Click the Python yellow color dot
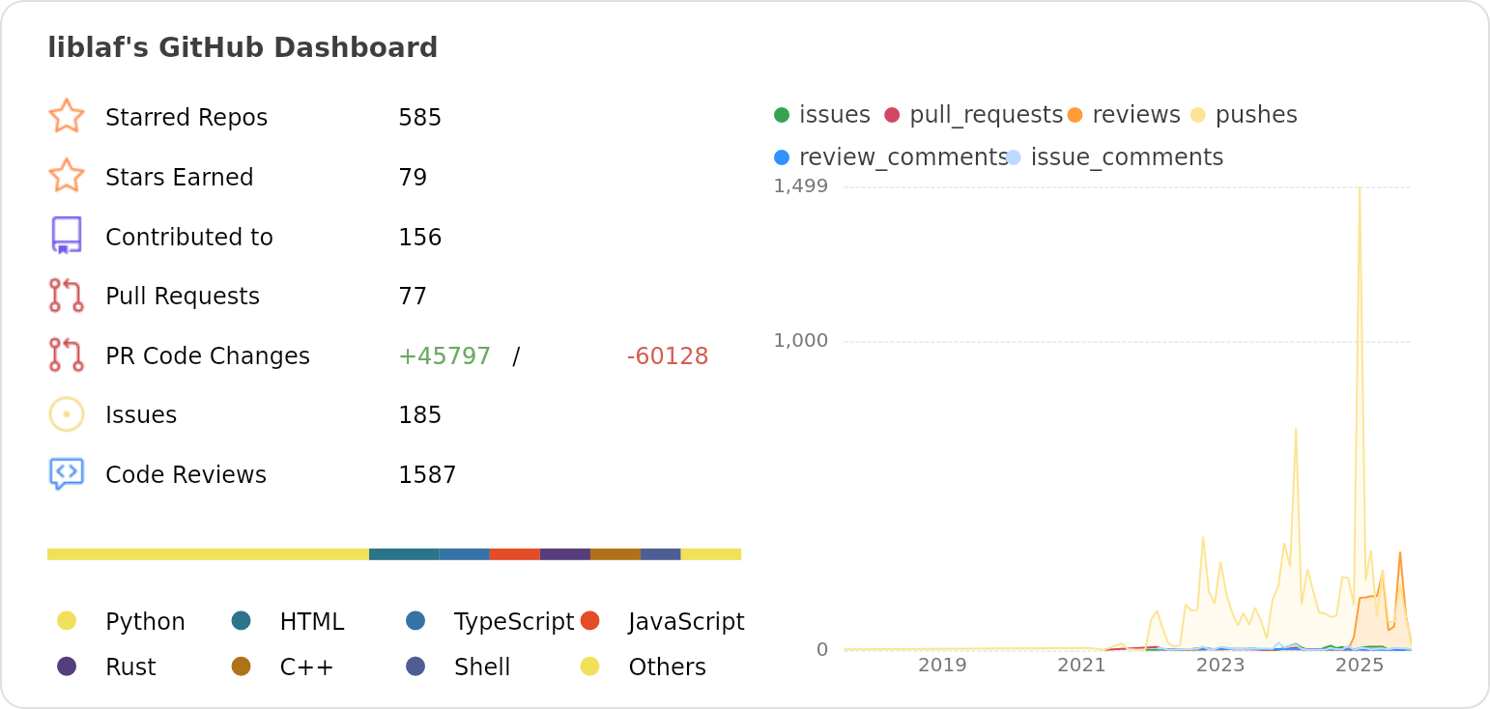The image size is (1490, 709). [67, 621]
